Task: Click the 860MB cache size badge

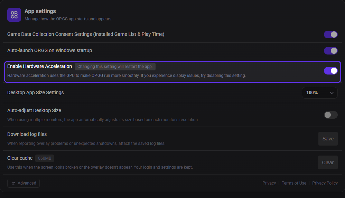Action: point(45,158)
